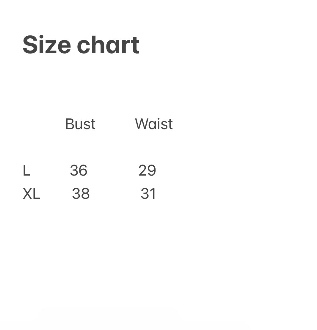The height and width of the screenshot is (330, 317).
Task: Select waist value 31 for size XL
Action: tap(148, 194)
